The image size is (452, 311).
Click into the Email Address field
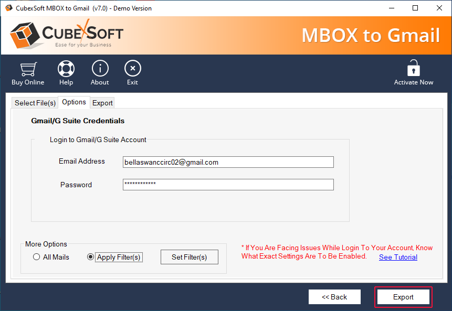pos(228,162)
